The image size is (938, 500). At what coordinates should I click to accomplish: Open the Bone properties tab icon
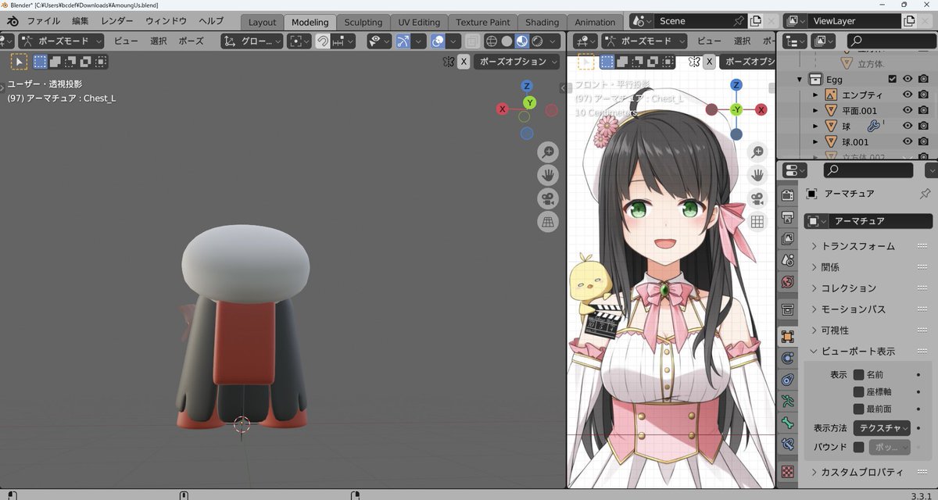(788, 423)
